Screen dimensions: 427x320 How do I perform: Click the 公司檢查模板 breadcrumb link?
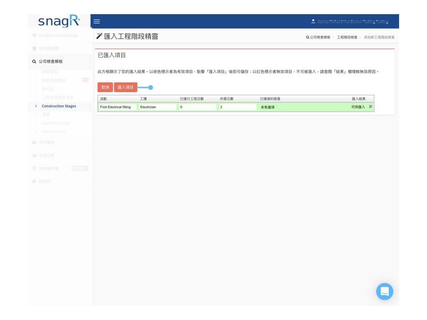tap(320, 37)
